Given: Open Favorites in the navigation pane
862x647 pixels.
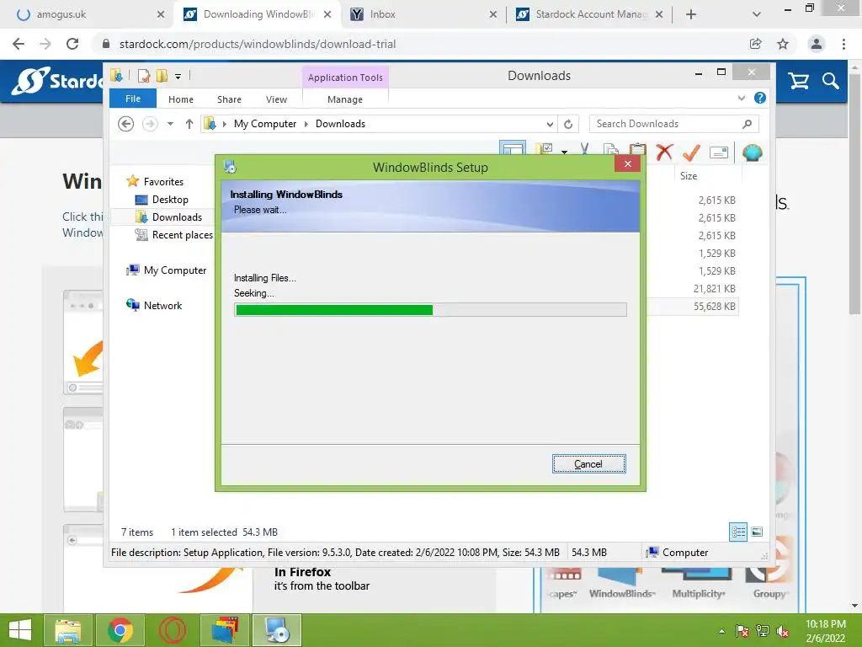Looking at the screenshot, I should pyautogui.click(x=163, y=182).
